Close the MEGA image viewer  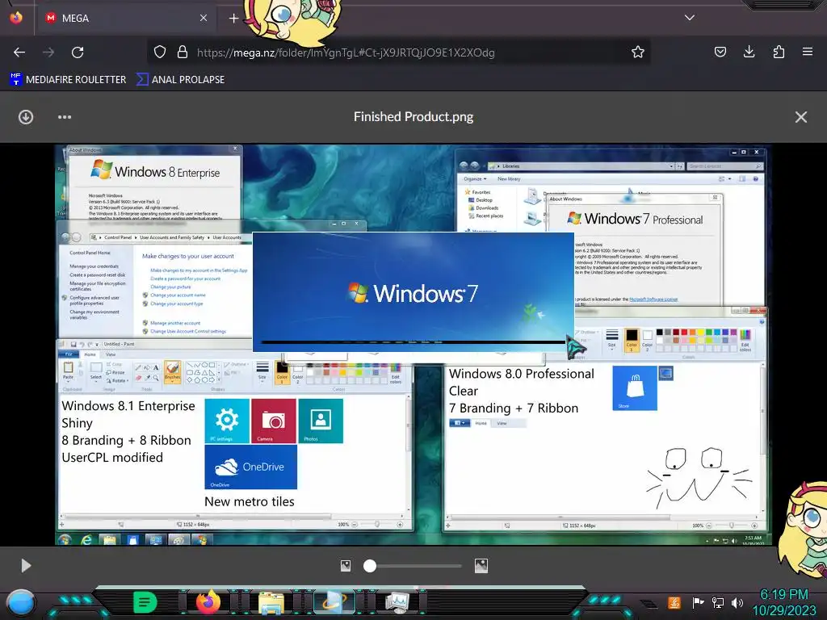pyautogui.click(x=800, y=117)
